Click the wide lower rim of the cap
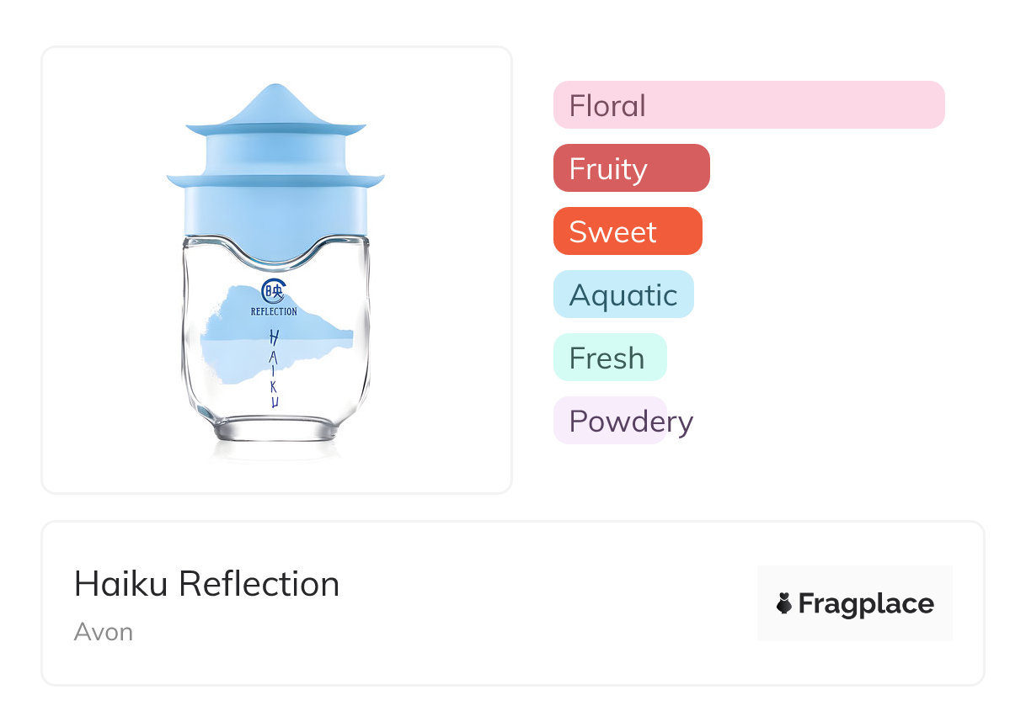 coord(275,179)
